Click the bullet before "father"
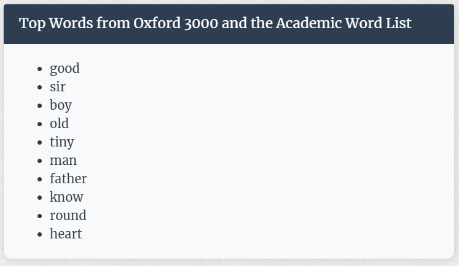 40,180
